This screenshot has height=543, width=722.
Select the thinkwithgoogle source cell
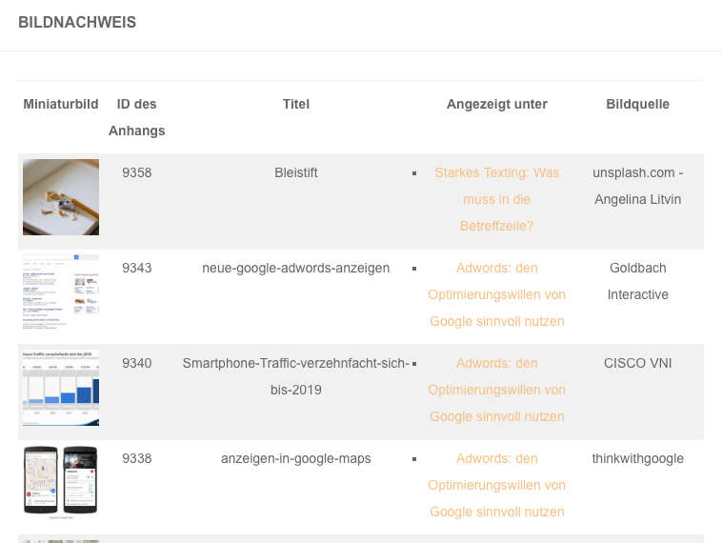[638, 459]
